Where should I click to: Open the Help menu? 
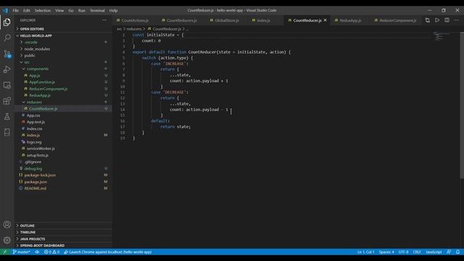point(113,10)
